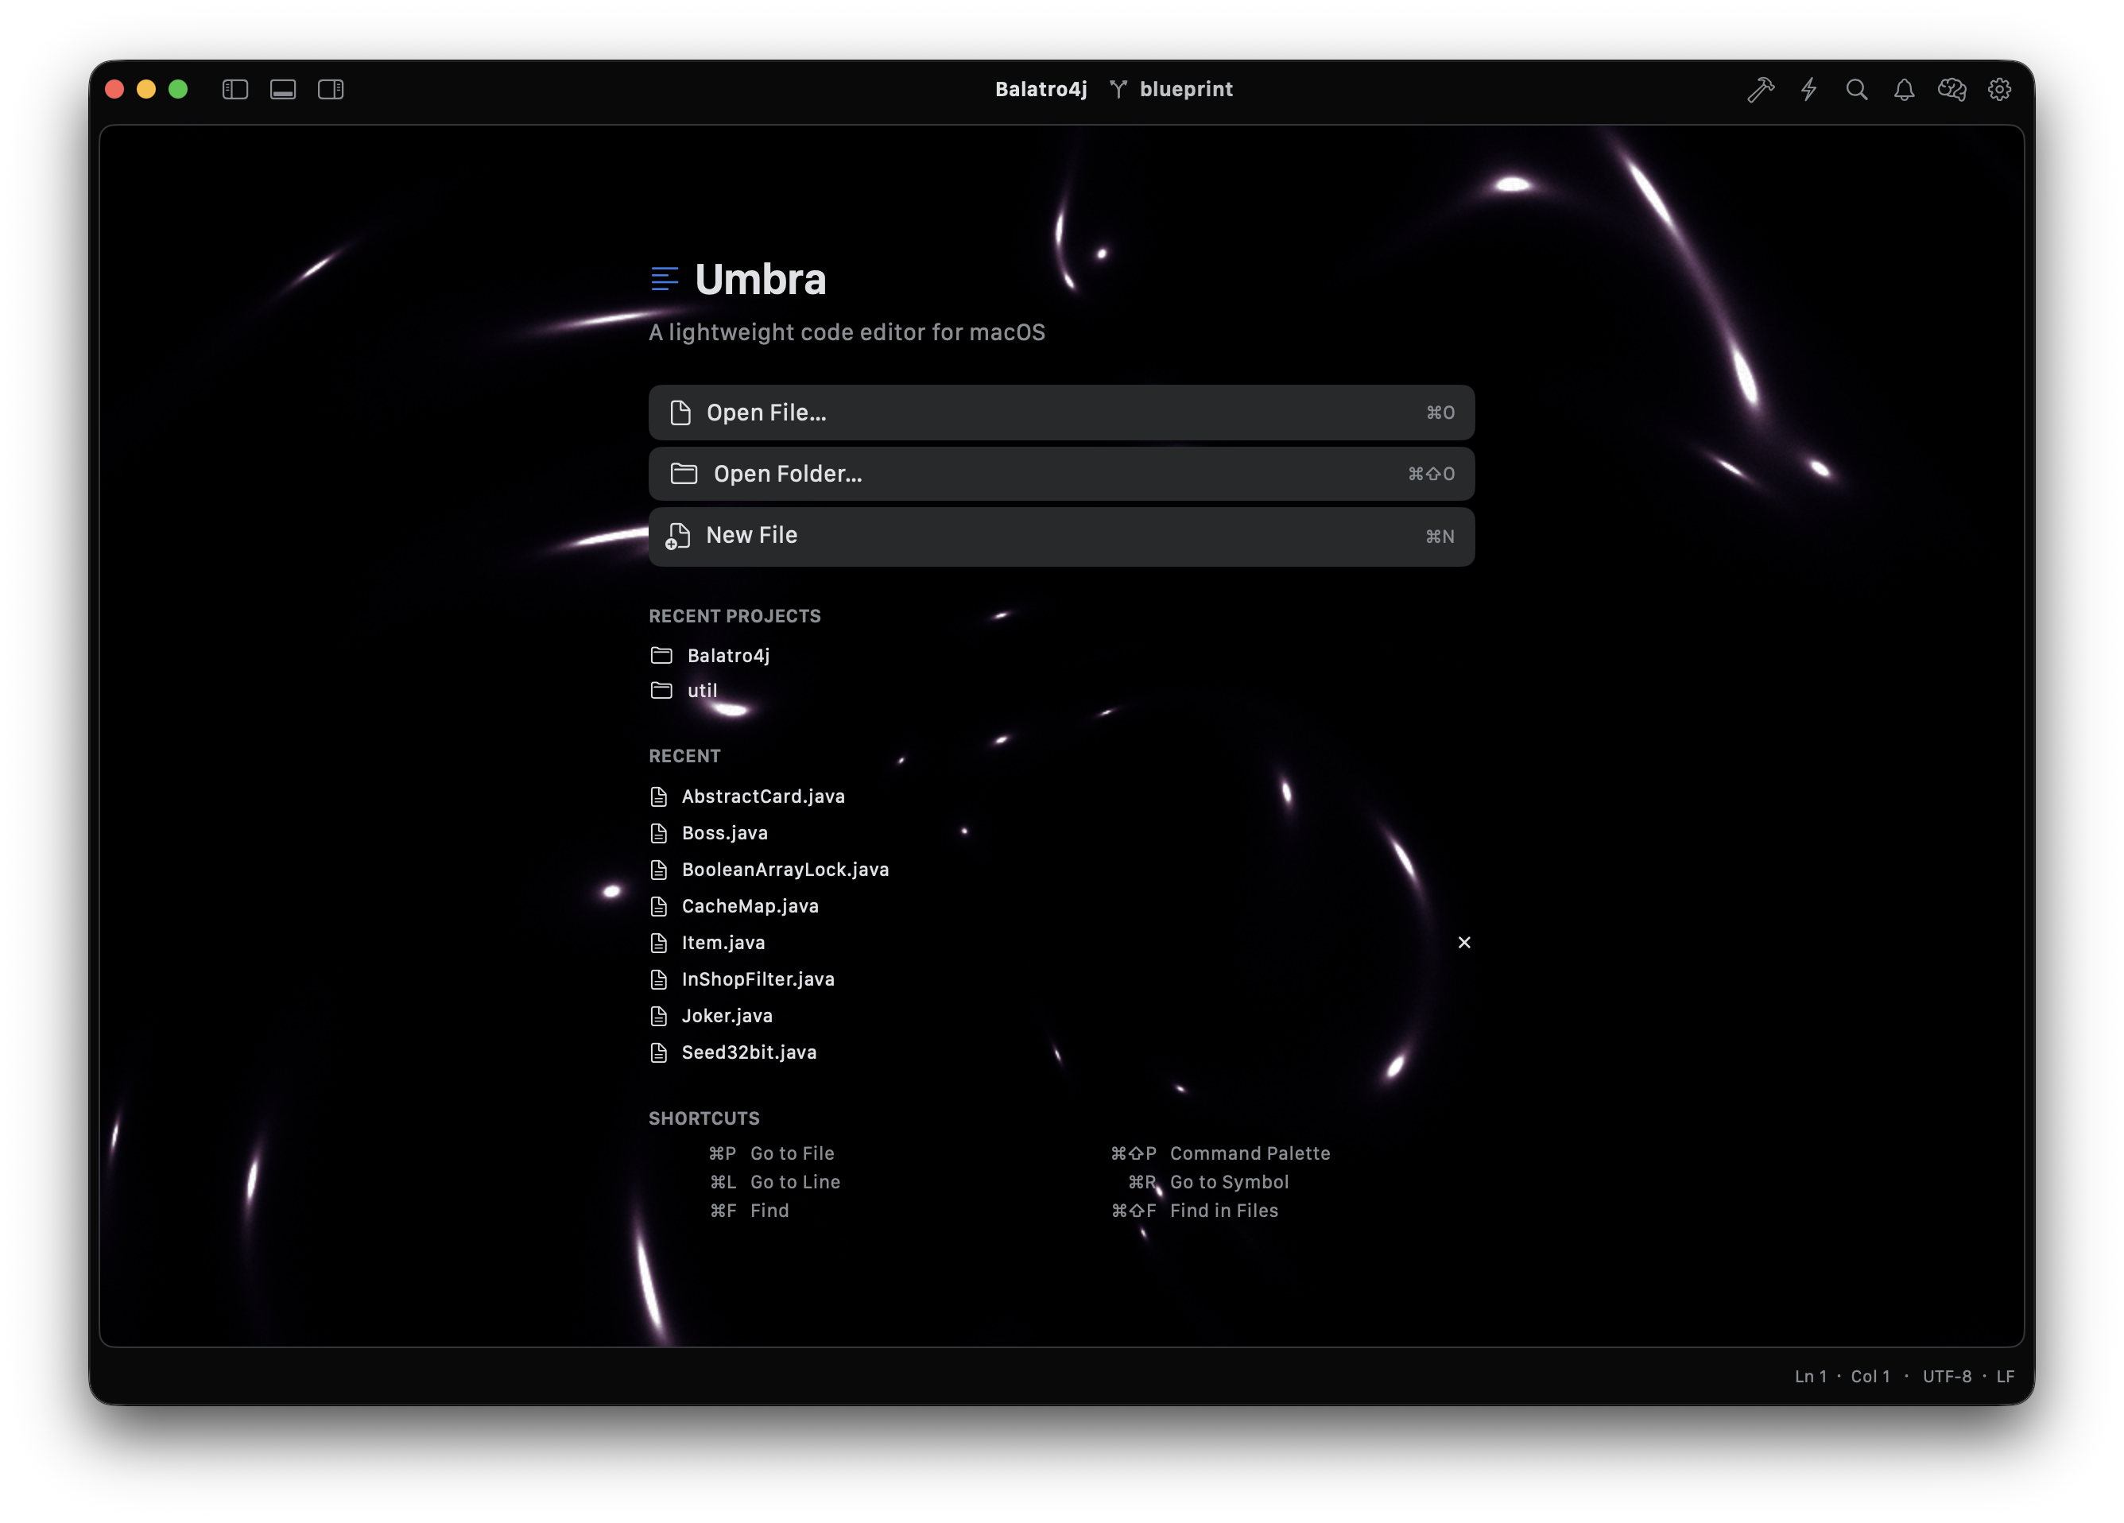Viewport: 2124px width, 1523px height.
Task: Remove Item.java from recent list
Action: tap(1463, 942)
